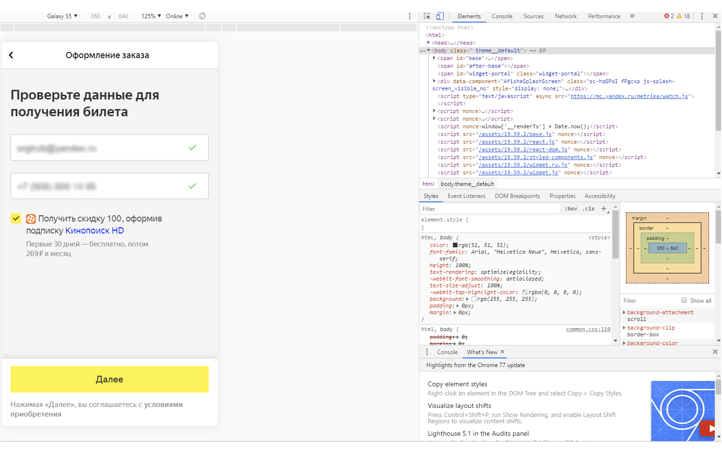Click the rotate device orientation icon
This screenshot has height=455, width=722.
(x=202, y=16)
